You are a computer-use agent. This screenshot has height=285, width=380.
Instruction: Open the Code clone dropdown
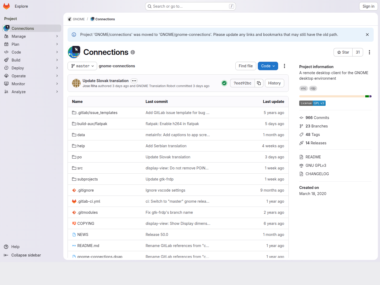pyautogui.click(x=268, y=66)
